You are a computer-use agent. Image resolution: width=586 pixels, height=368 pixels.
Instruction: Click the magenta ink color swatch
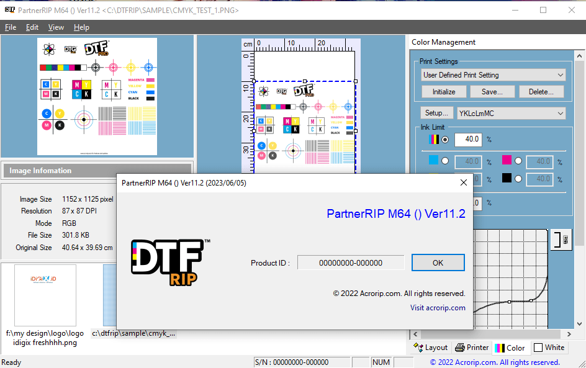[x=507, y=160]
